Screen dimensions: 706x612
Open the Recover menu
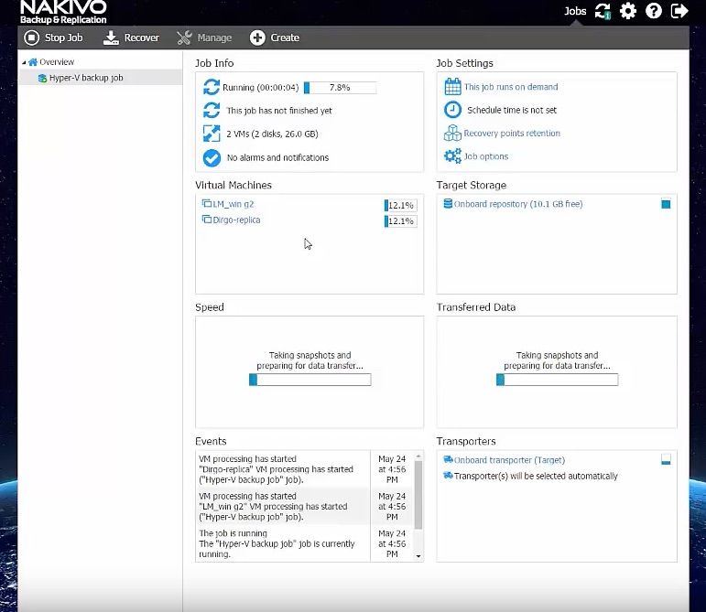[x=131, y=38]
